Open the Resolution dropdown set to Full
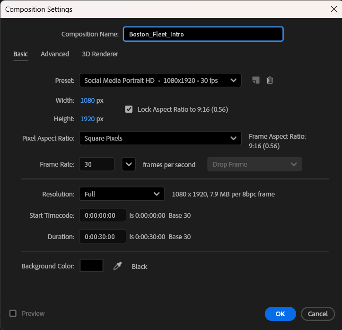 (x=122, y=194)
